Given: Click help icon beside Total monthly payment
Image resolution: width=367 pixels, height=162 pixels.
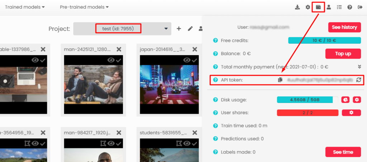Looking at the screenshot, I should click(215, 67).
